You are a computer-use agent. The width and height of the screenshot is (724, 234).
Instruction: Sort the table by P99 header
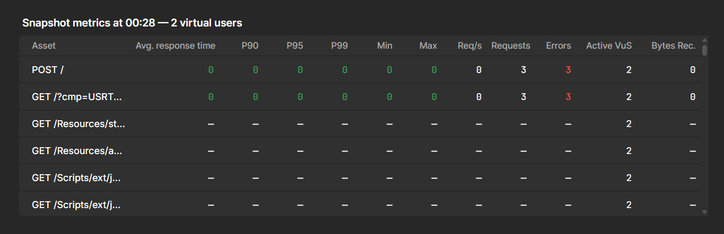pyautogui.click(x=339, y=46)
